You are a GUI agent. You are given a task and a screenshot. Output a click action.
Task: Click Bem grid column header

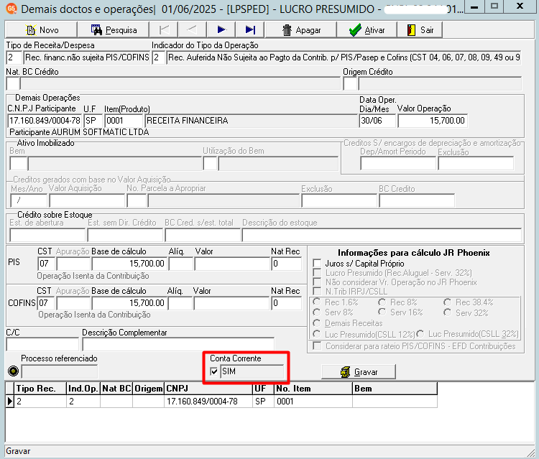tap(395, 389)
